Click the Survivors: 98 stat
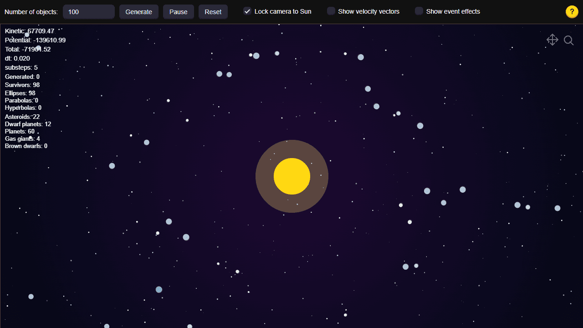The width and height of the screenshot is (583, 328). click(x=22, y=85)
